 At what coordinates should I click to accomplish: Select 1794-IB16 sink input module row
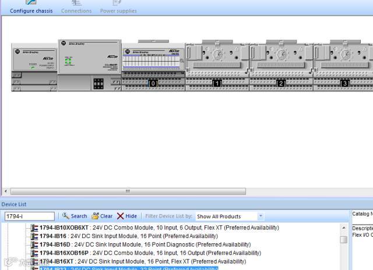[129, 236]
